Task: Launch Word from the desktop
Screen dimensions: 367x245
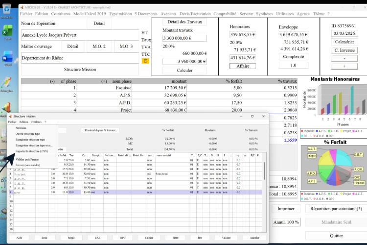Action: pos(7,58)
